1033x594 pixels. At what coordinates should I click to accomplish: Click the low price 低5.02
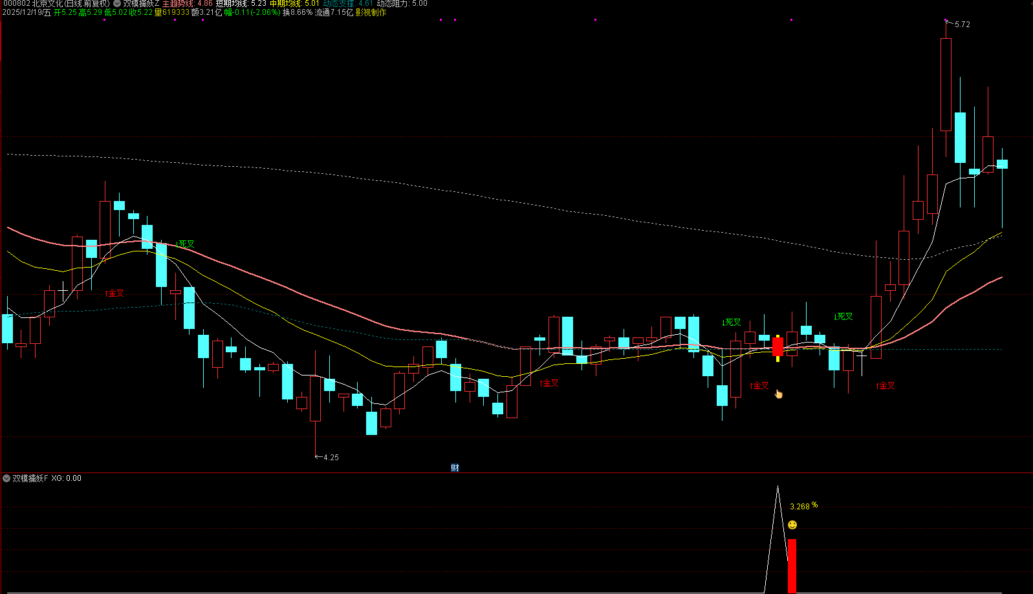116,12
